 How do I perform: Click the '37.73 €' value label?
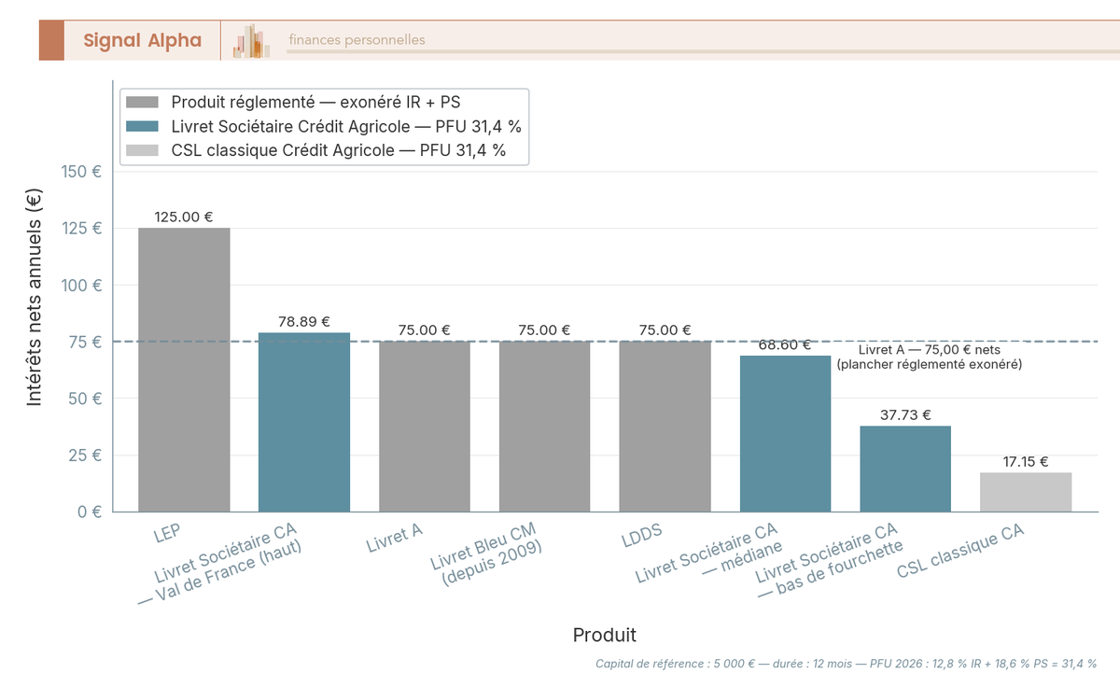click(x=905, y=414)
